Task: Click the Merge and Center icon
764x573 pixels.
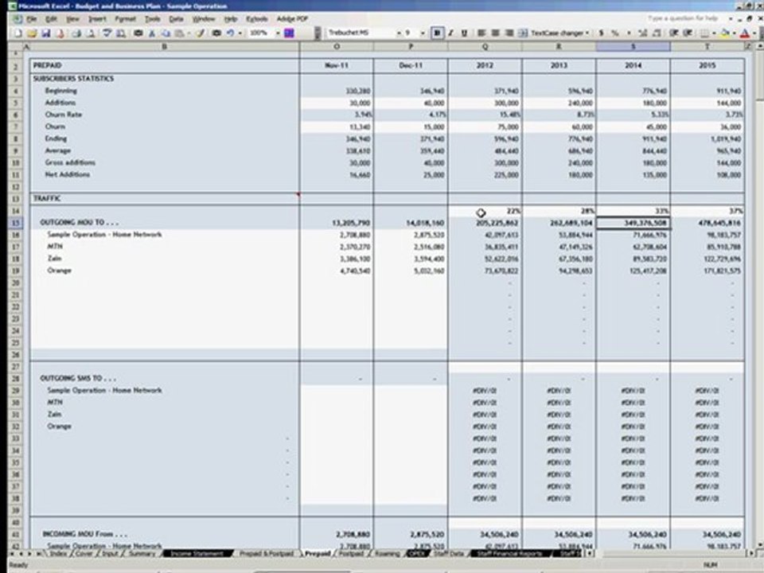Action: pyautogui.click(x=523, y=33)
